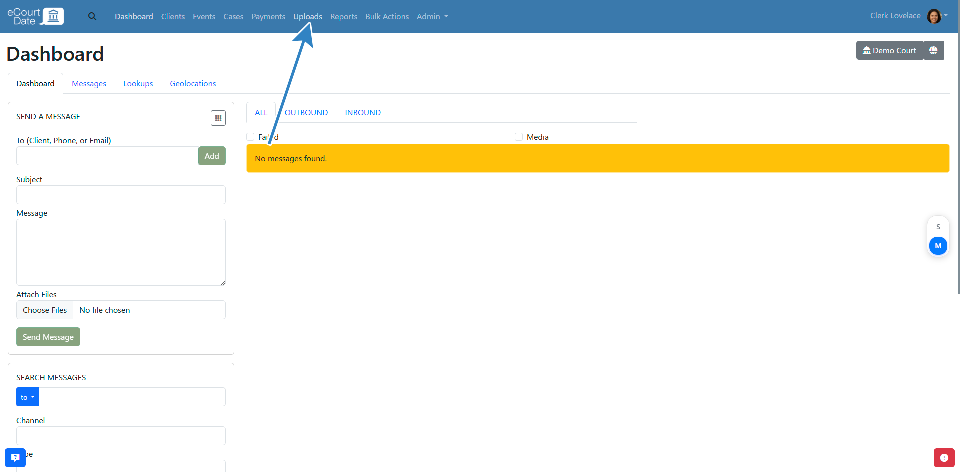The width and height of the screenshot is (960, 472).
Task: Open the blue help chat icon
Action: [x=15, y=457]
